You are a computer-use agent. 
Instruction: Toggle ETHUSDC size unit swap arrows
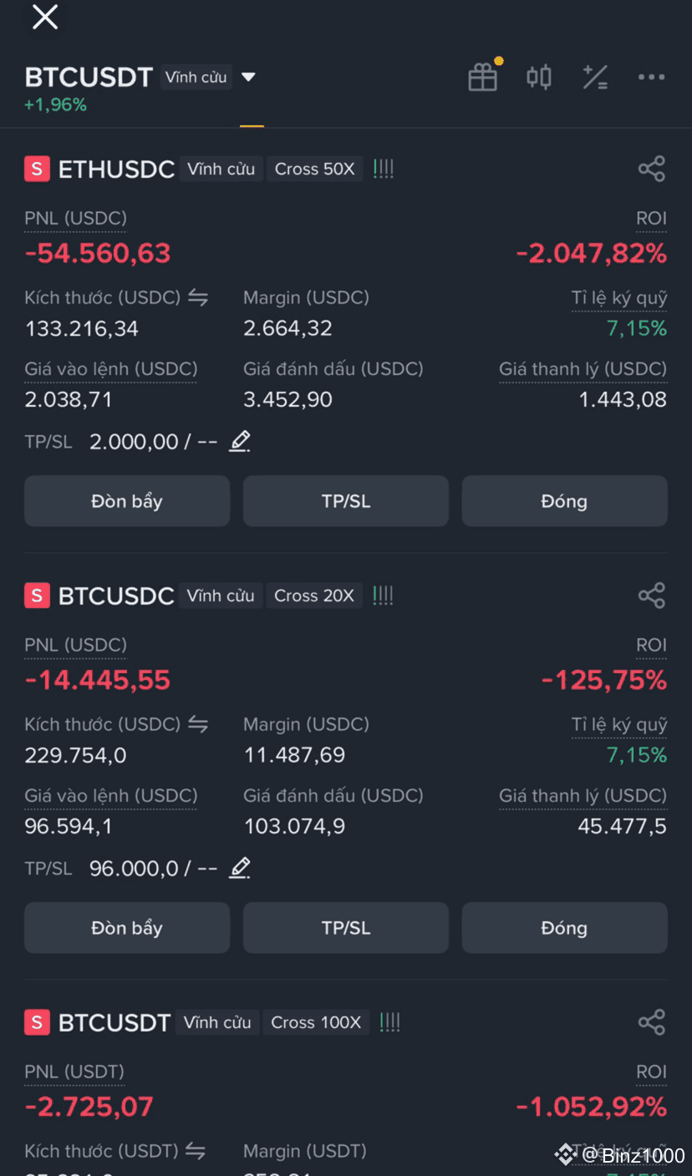(198, 297)
